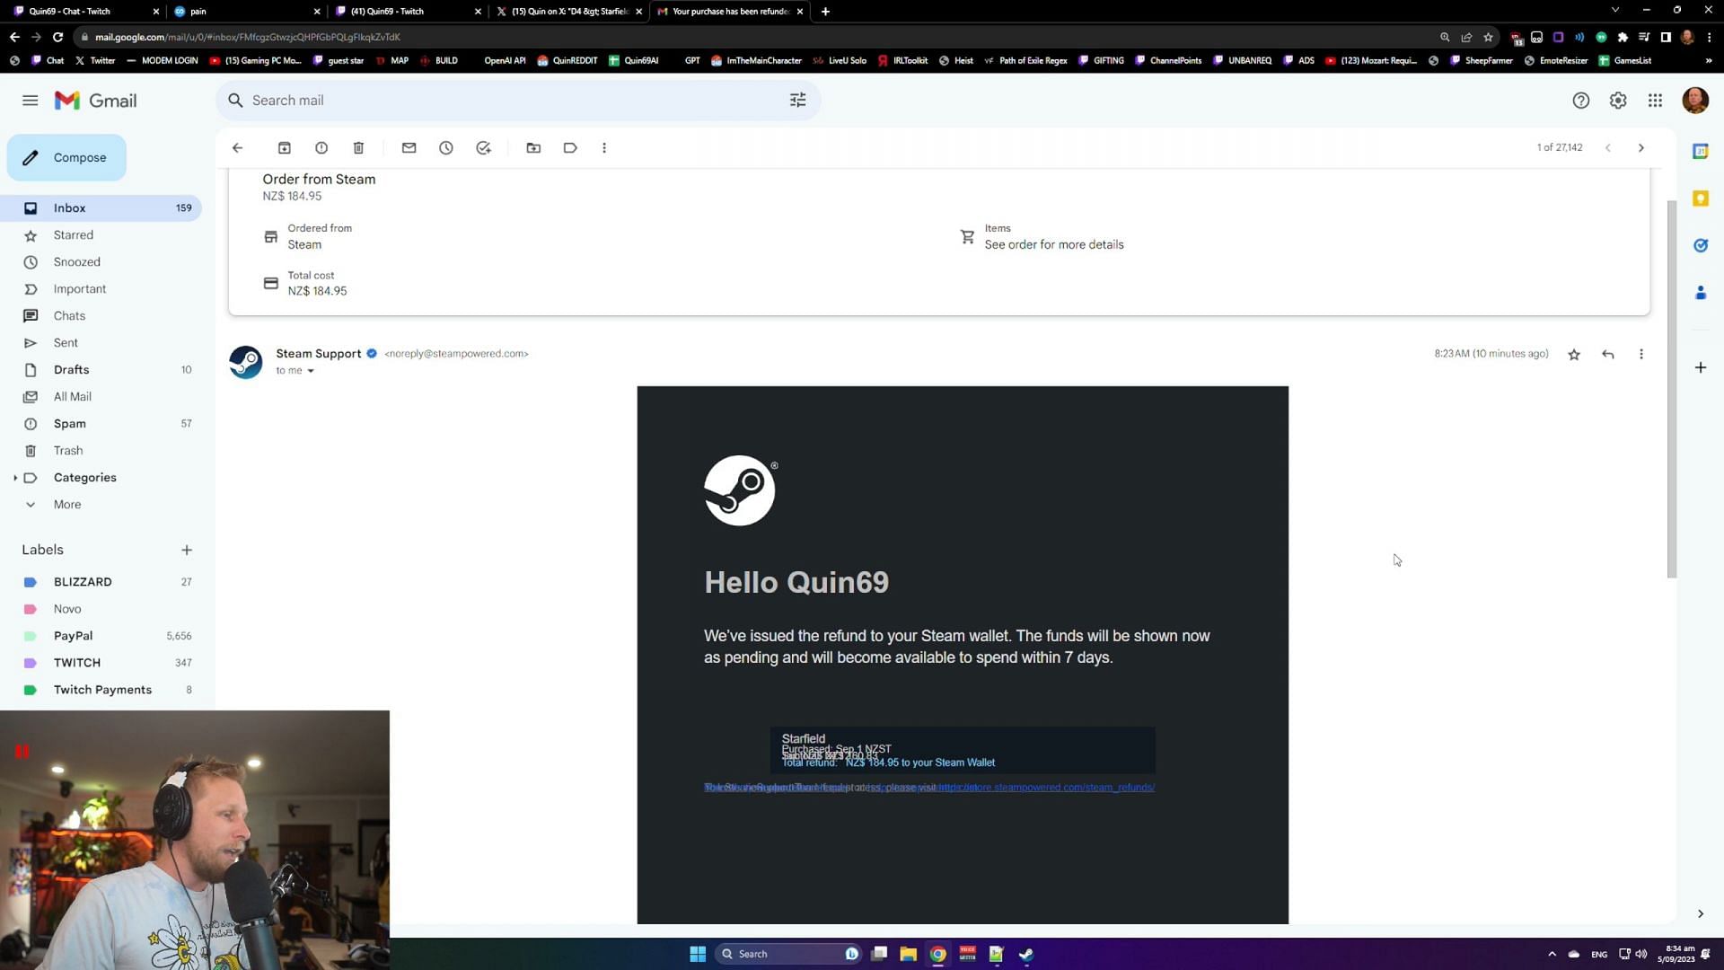Open Path of Exile Regex bookmark
The width and height of the screenshot is (1724, 970).
1025,61
